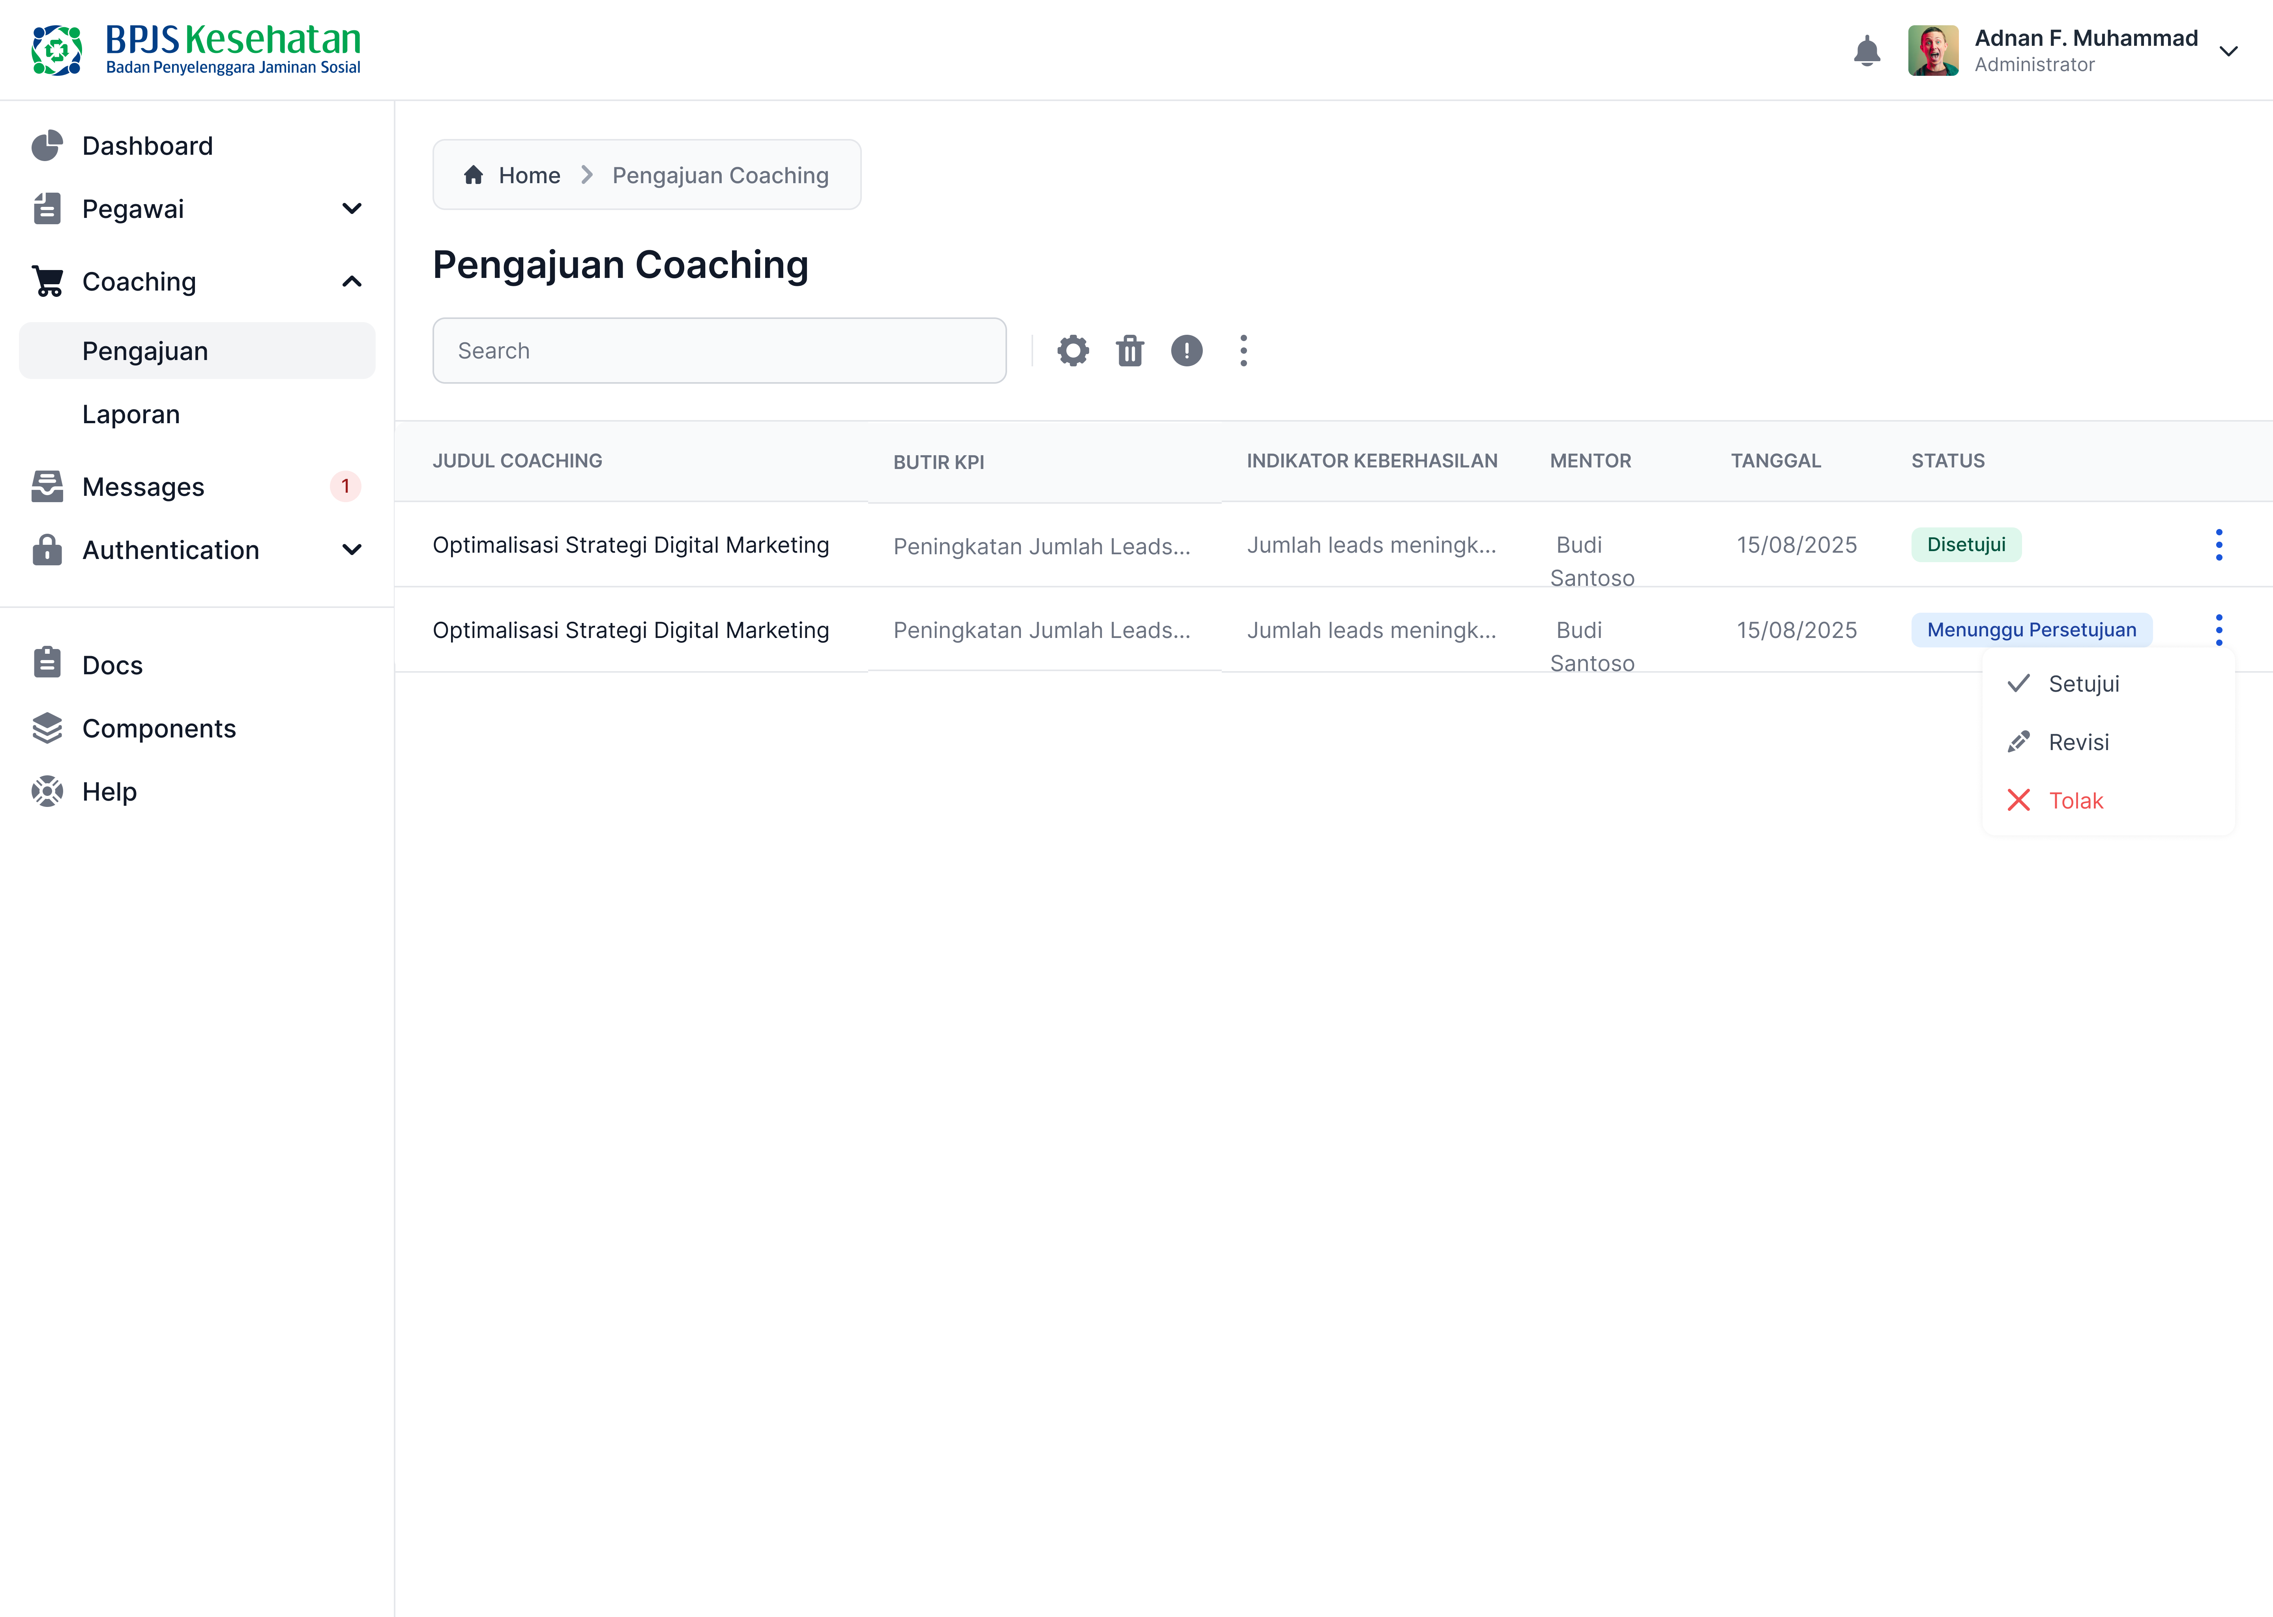2273x1617 pixels.
Task: Click the Disetujui status badge
Action: point(1966,545)
